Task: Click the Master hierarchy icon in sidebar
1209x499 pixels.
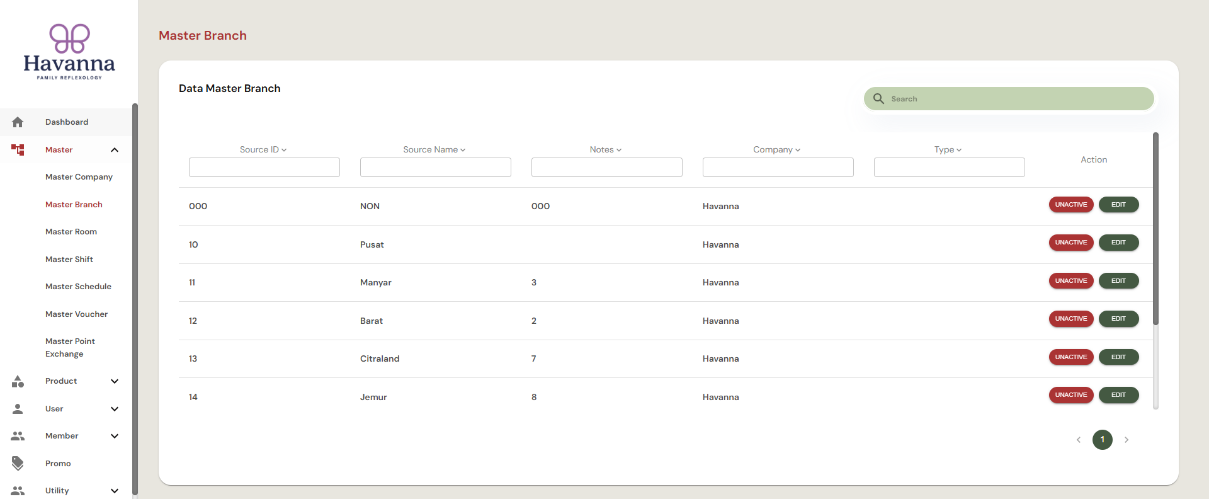Action: click(x=18, y=149)
